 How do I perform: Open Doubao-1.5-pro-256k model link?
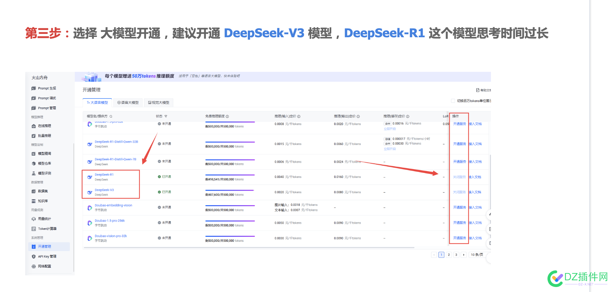(110, 221)
